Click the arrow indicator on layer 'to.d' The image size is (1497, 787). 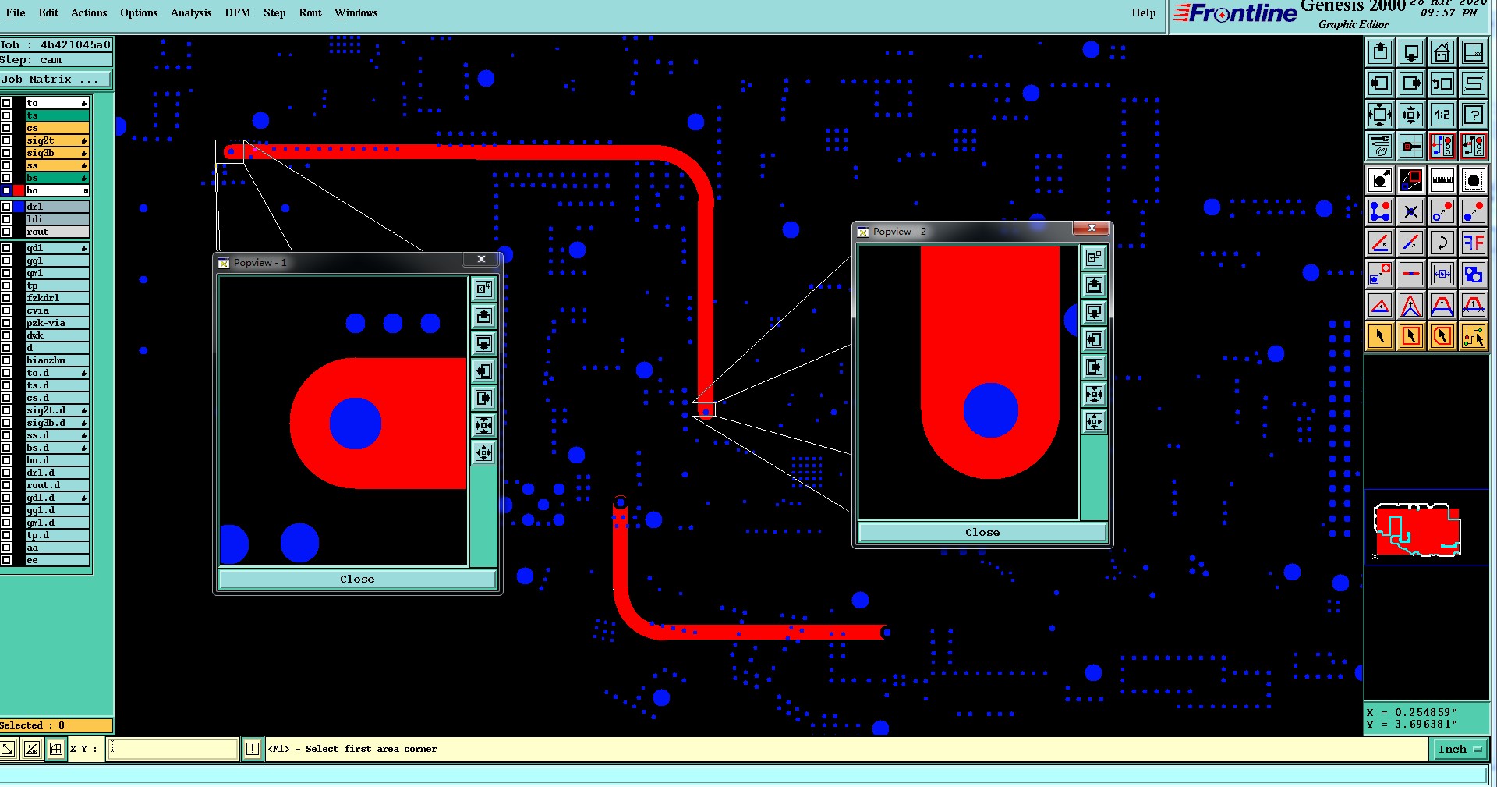[84, 373]
